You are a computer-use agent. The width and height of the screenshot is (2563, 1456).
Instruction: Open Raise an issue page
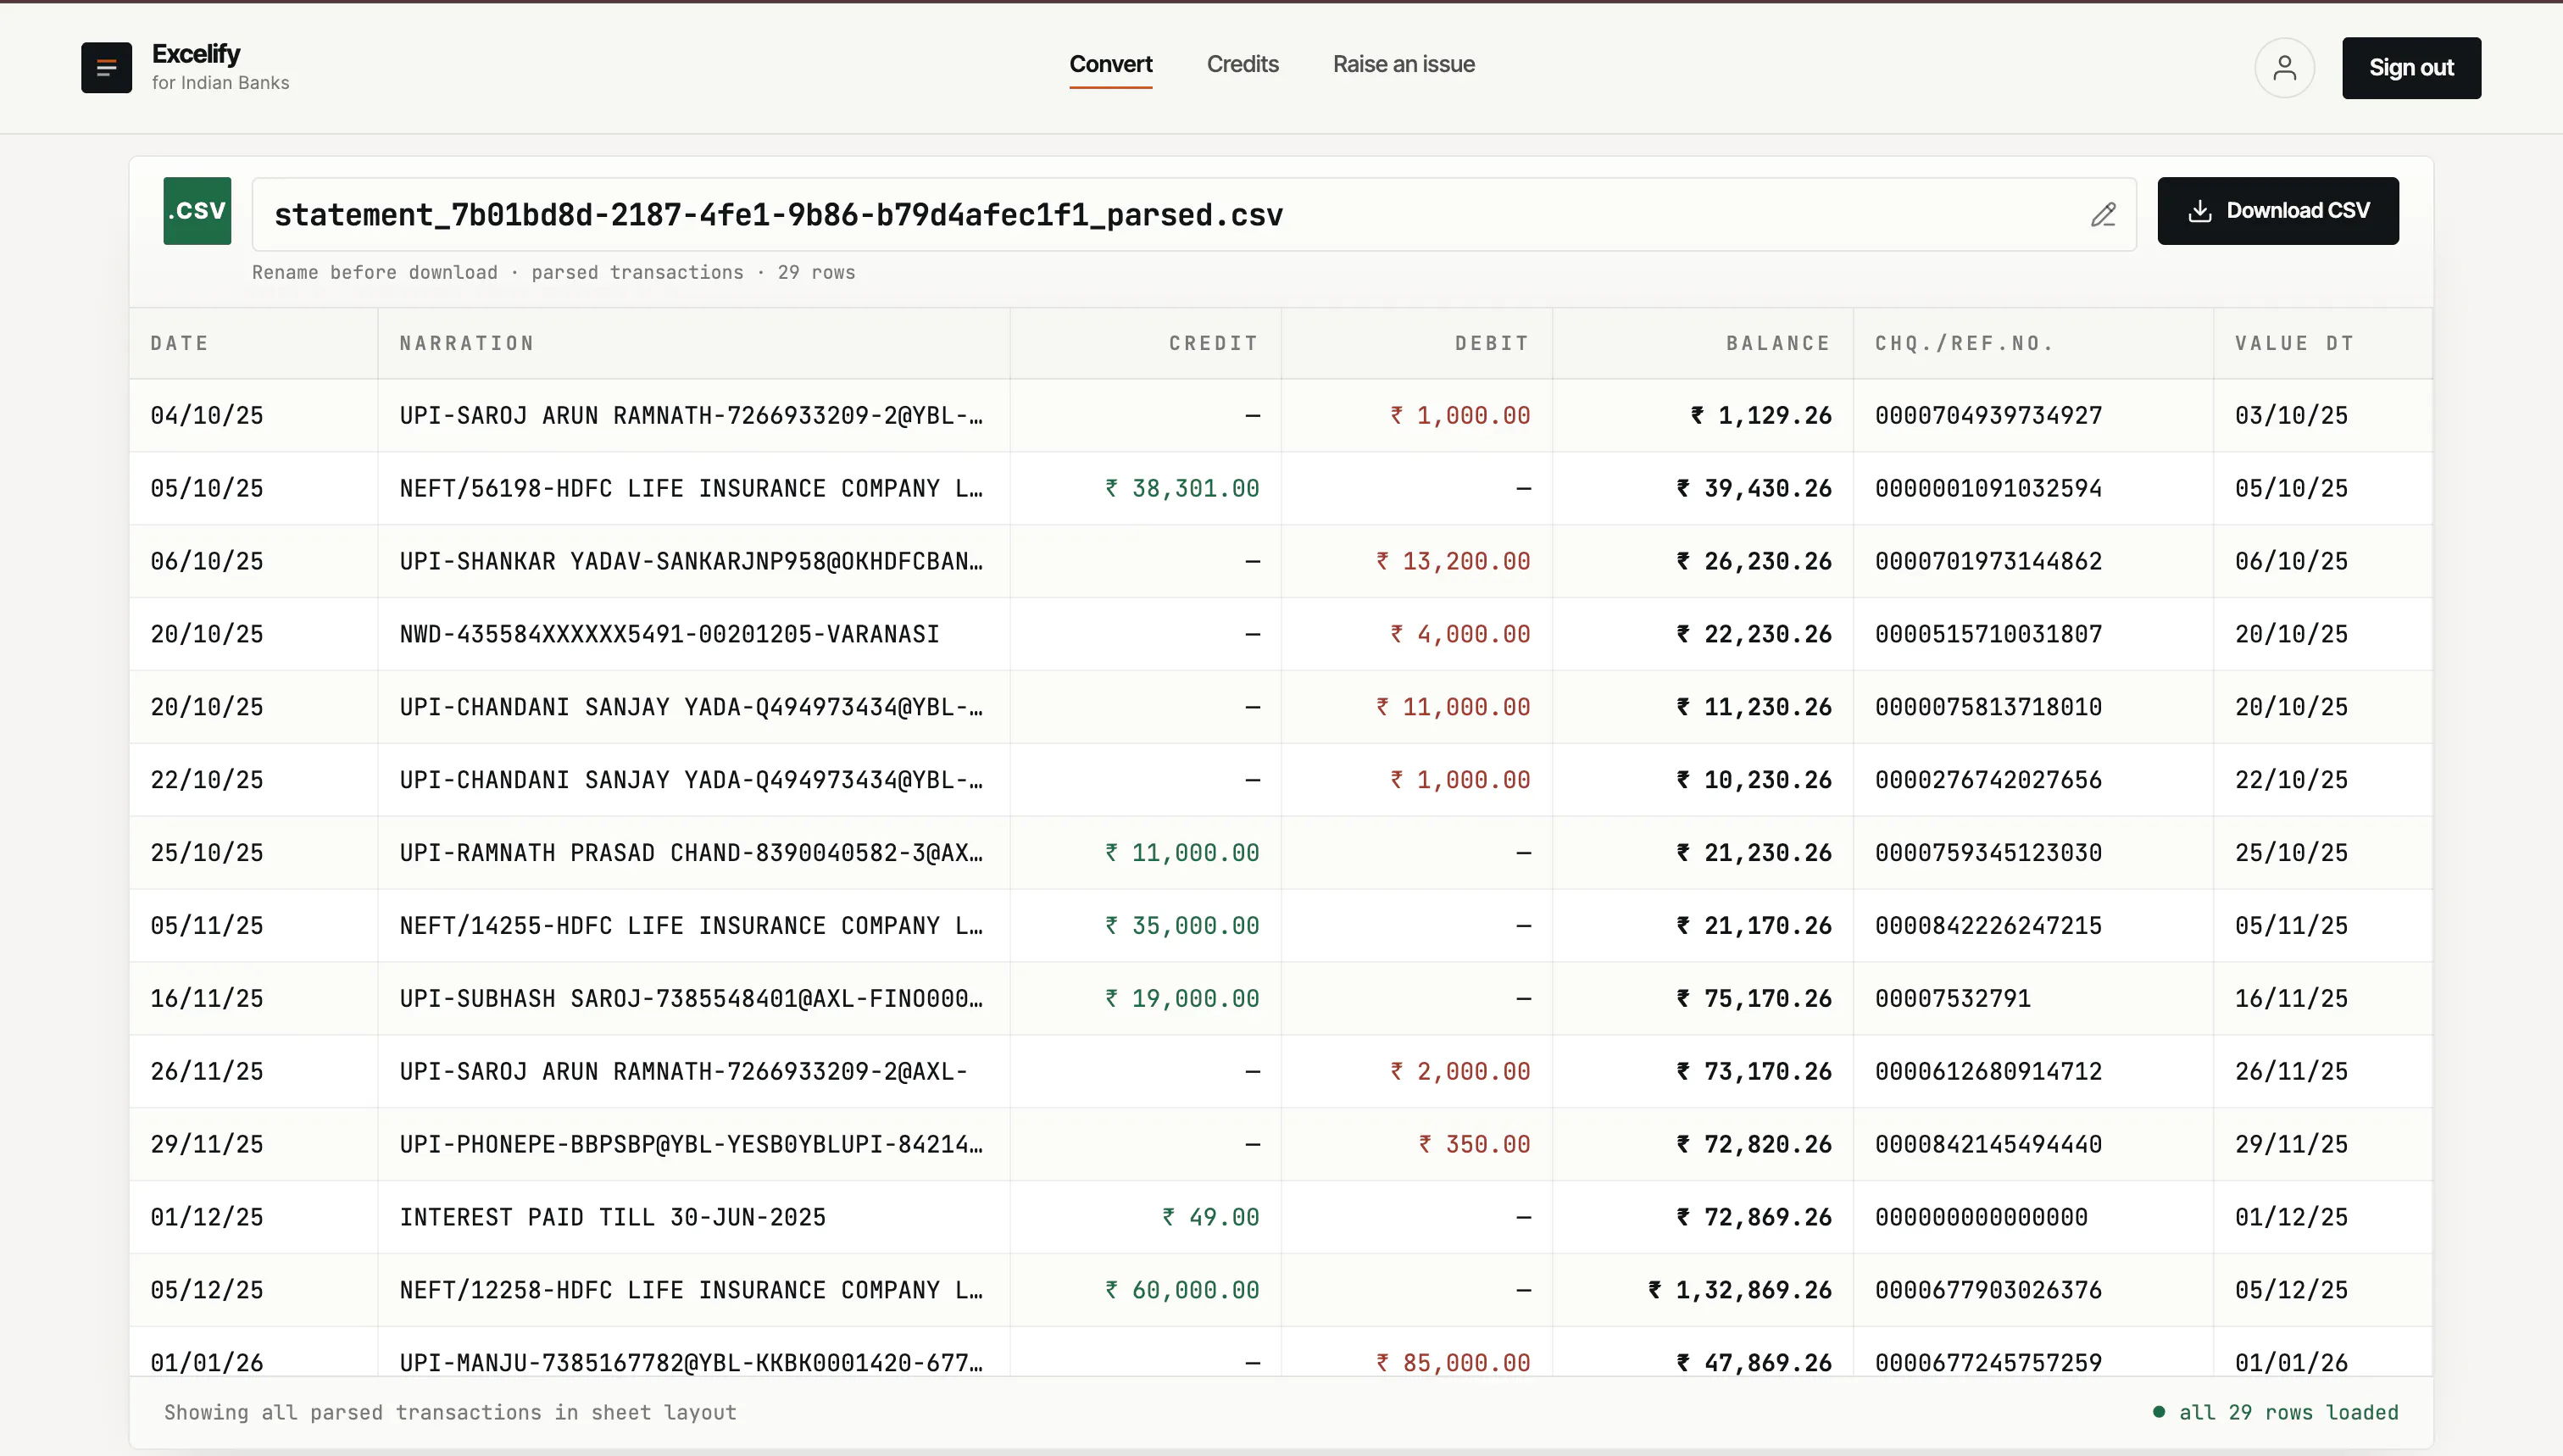click(x=1403, y=64)
